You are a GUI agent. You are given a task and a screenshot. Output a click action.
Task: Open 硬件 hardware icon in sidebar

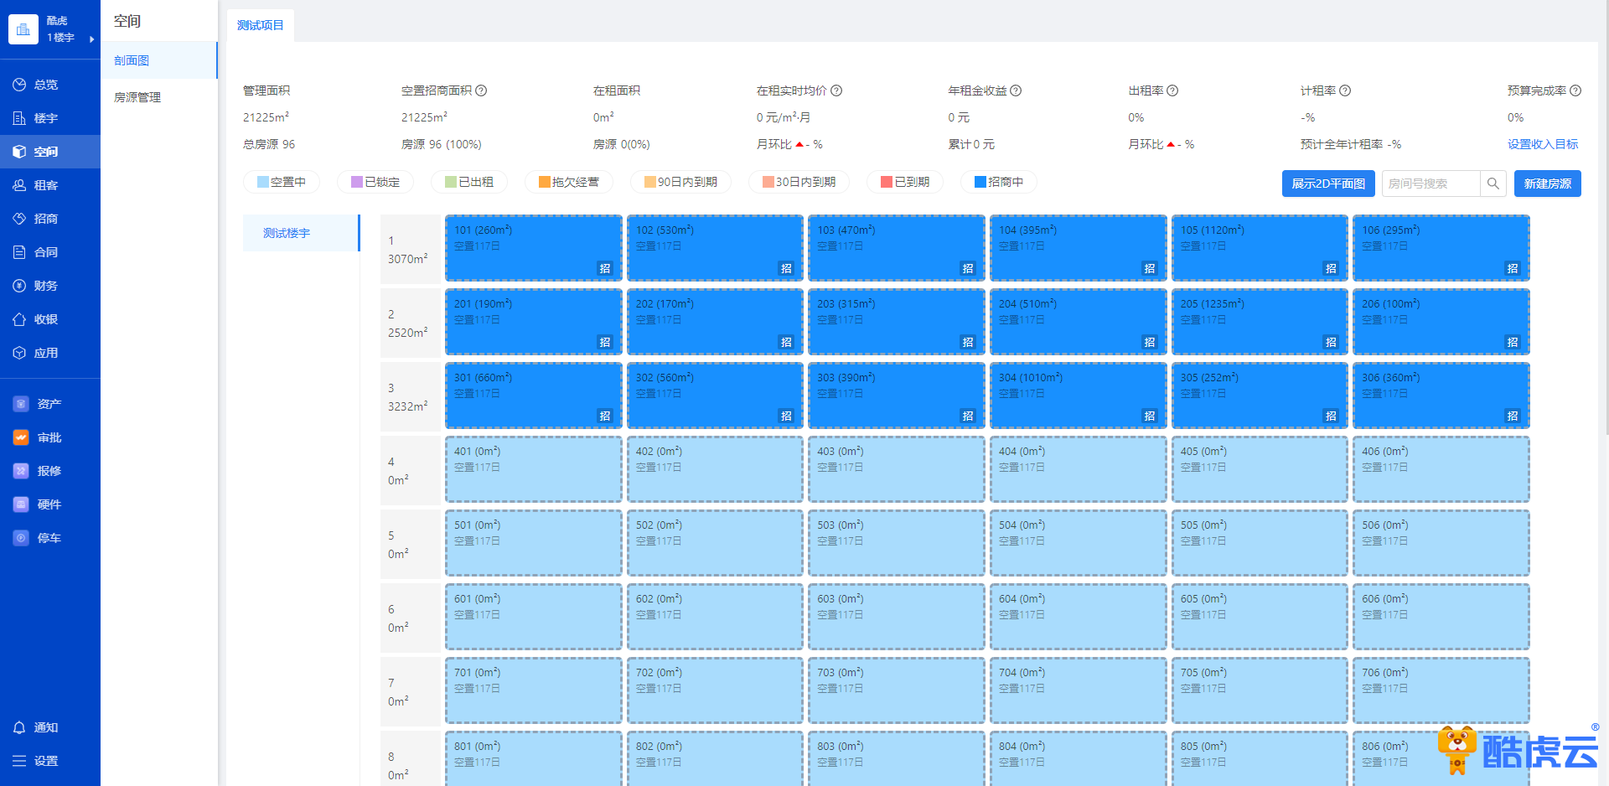point(21,504)
